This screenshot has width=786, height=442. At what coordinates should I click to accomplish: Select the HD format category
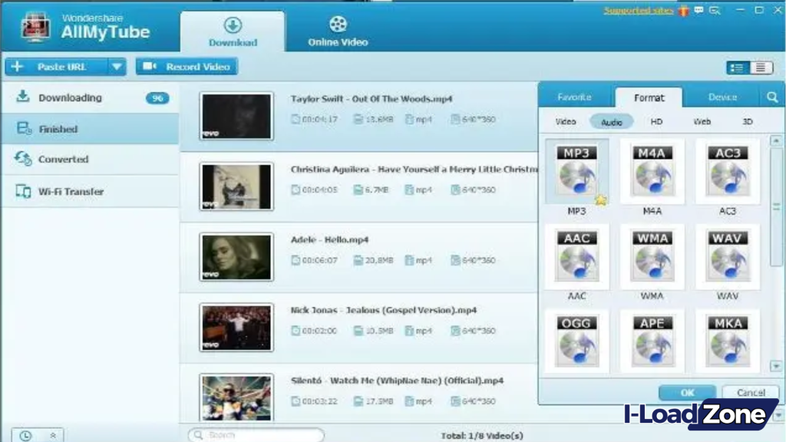[656, 122]
